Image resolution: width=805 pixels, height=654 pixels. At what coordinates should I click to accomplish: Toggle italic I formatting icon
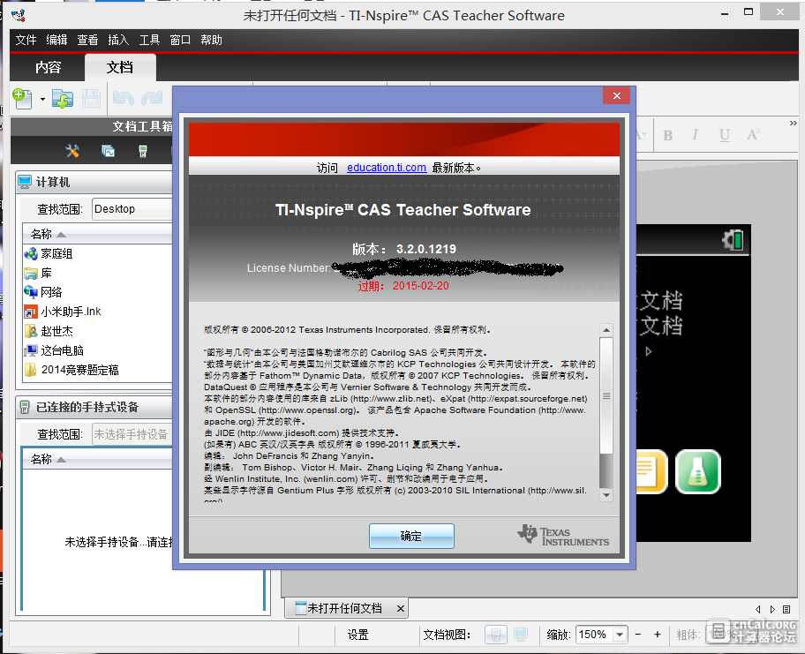click(x=695, y=135)
